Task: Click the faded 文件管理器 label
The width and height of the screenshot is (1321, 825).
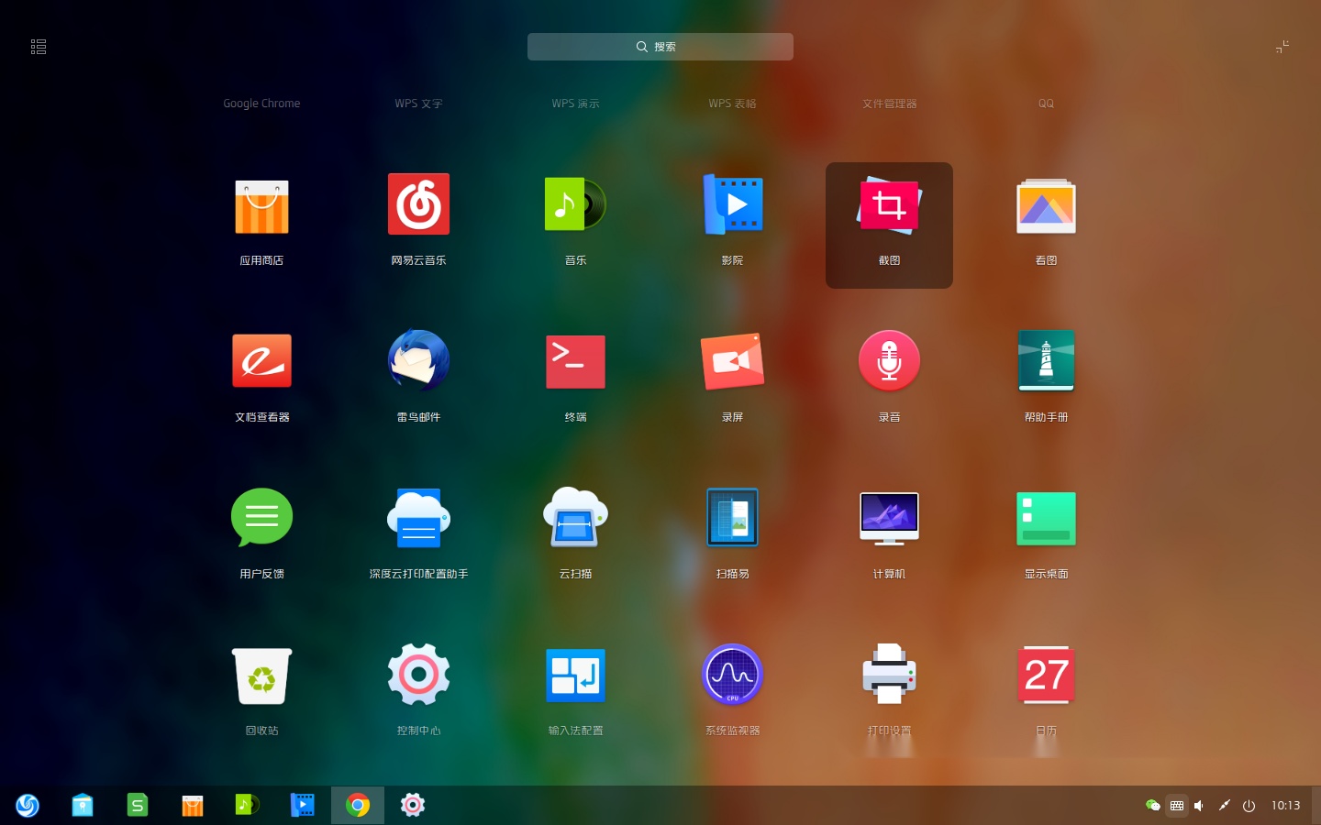Action: (889, 104)
